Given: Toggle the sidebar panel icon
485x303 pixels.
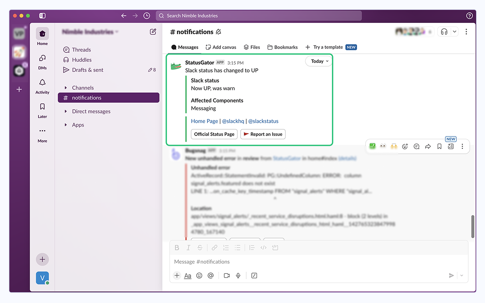Looking at the screenshot, I should [x=42, y=16].
